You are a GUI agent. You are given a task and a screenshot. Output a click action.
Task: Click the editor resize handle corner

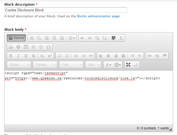(x=171, y=130)
